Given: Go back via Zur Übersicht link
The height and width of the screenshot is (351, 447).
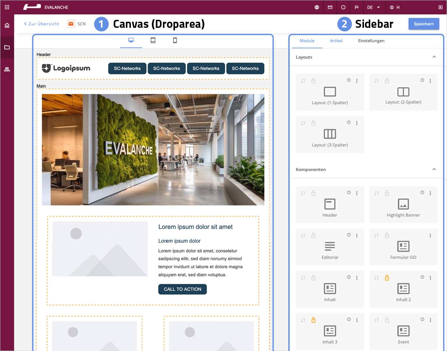Looking at the screenshot, I should 42,24.
